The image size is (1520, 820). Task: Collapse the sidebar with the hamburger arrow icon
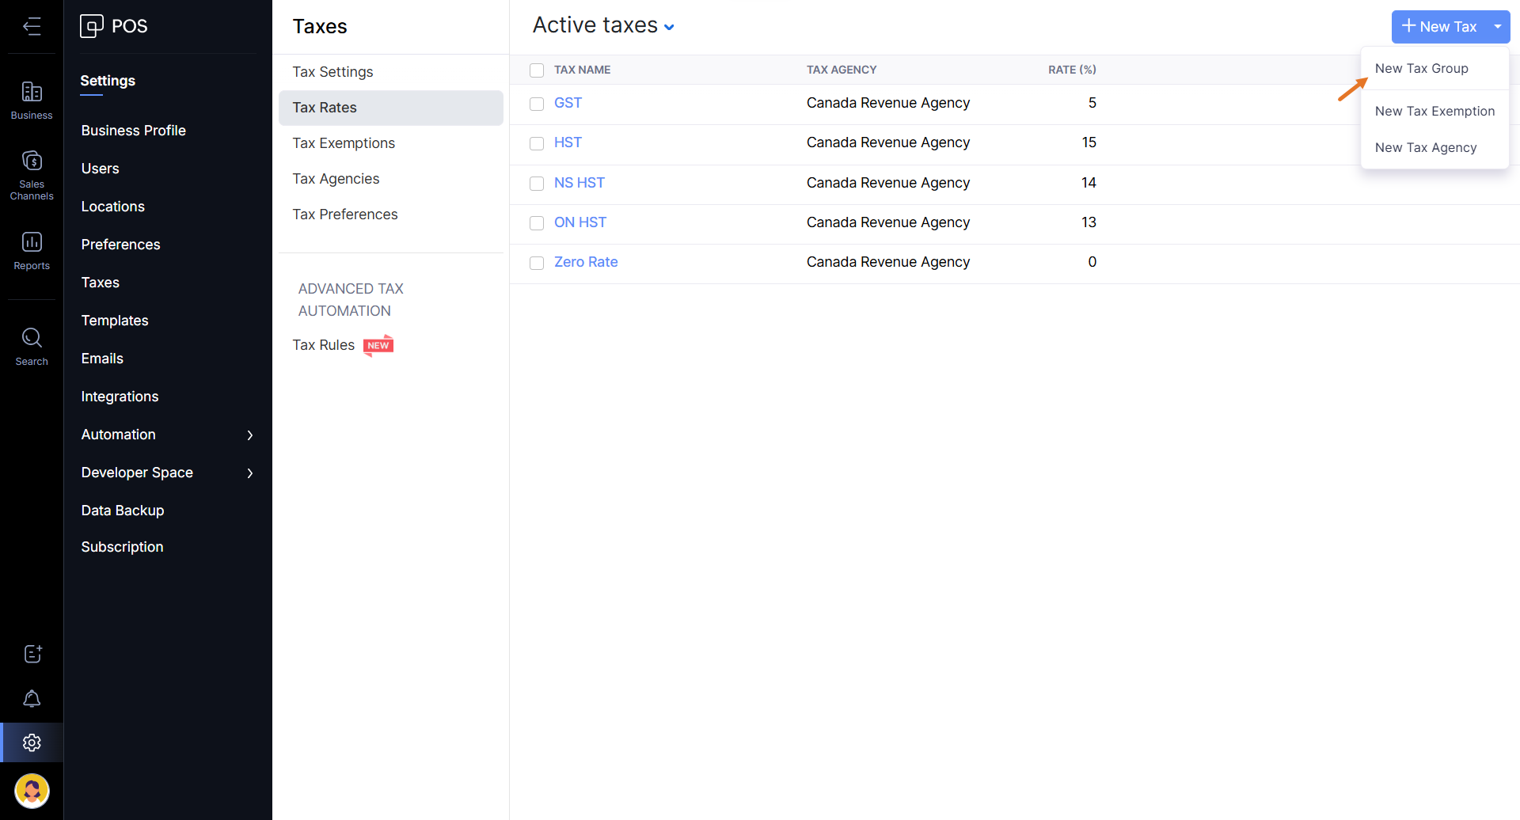pos(32,26)
